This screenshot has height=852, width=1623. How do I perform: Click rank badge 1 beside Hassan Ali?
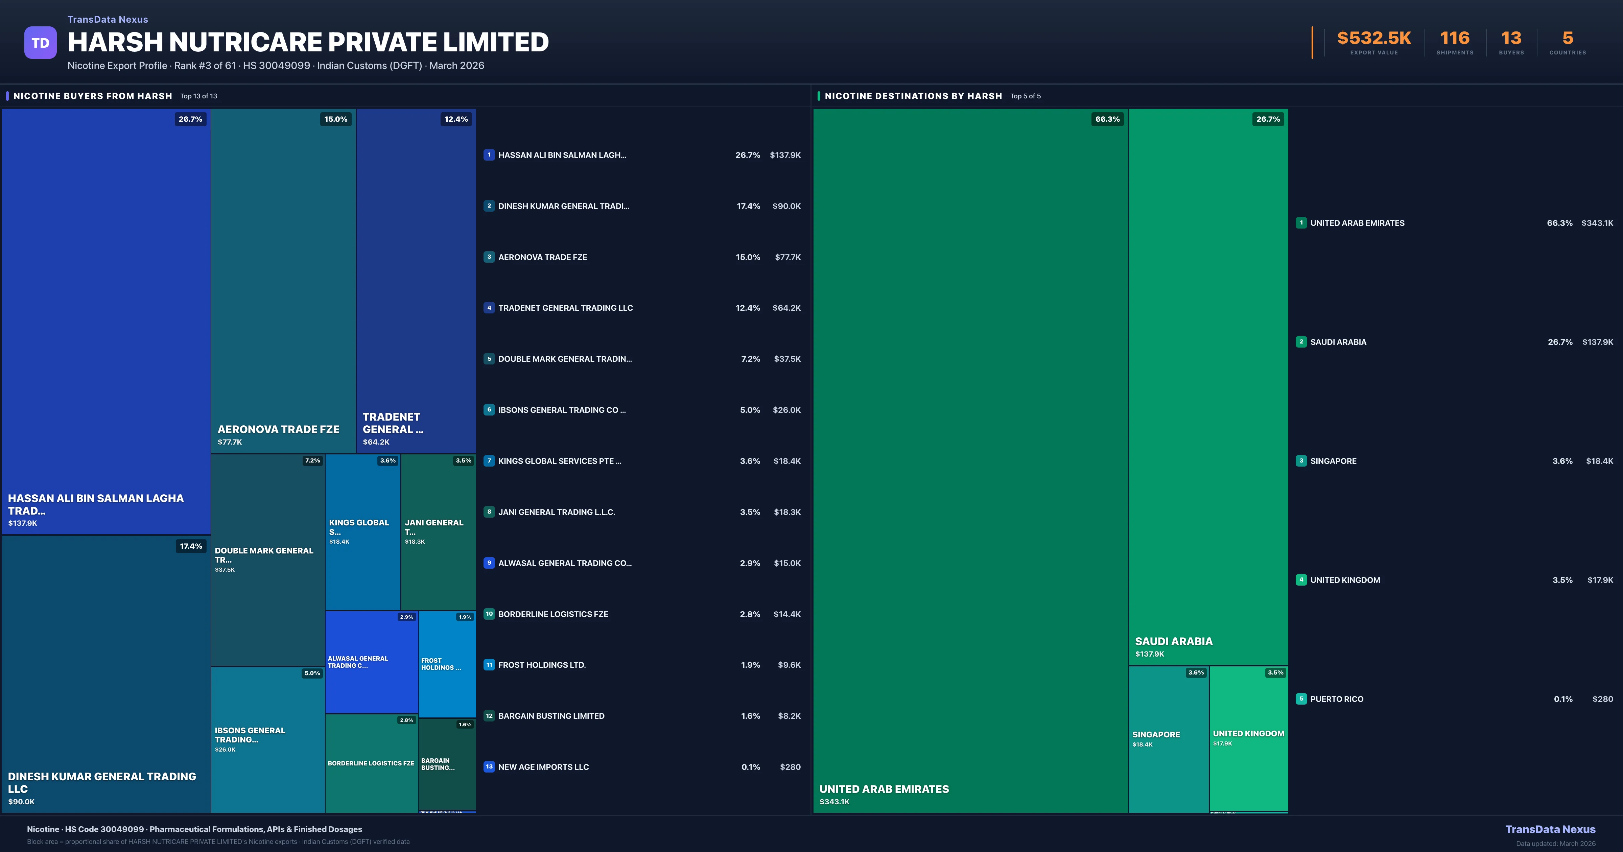[489, 155]
